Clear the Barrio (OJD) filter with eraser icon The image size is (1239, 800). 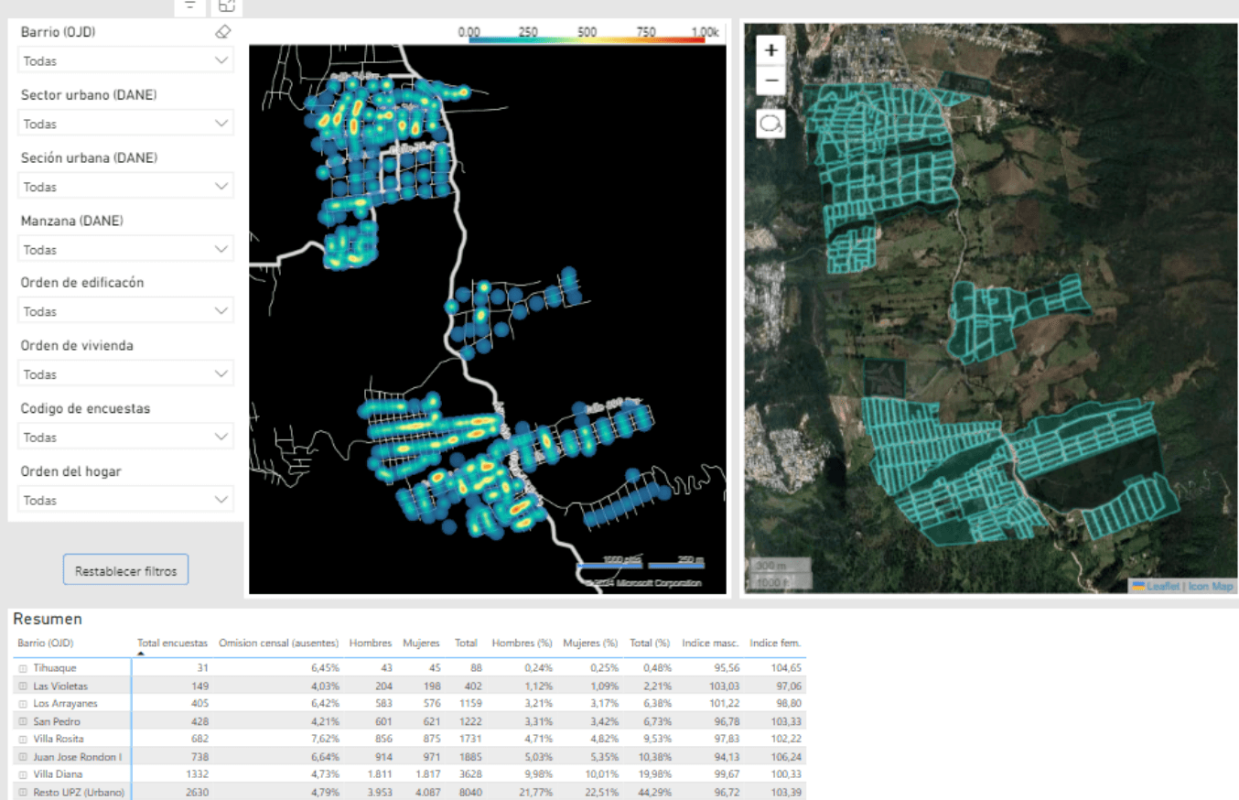click(x=222, y=32)
